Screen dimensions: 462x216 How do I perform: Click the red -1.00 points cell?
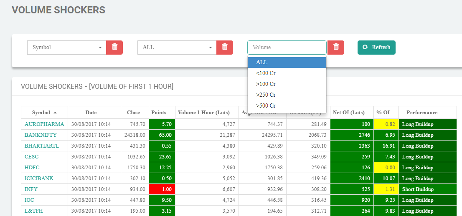(x=162, y=189)
